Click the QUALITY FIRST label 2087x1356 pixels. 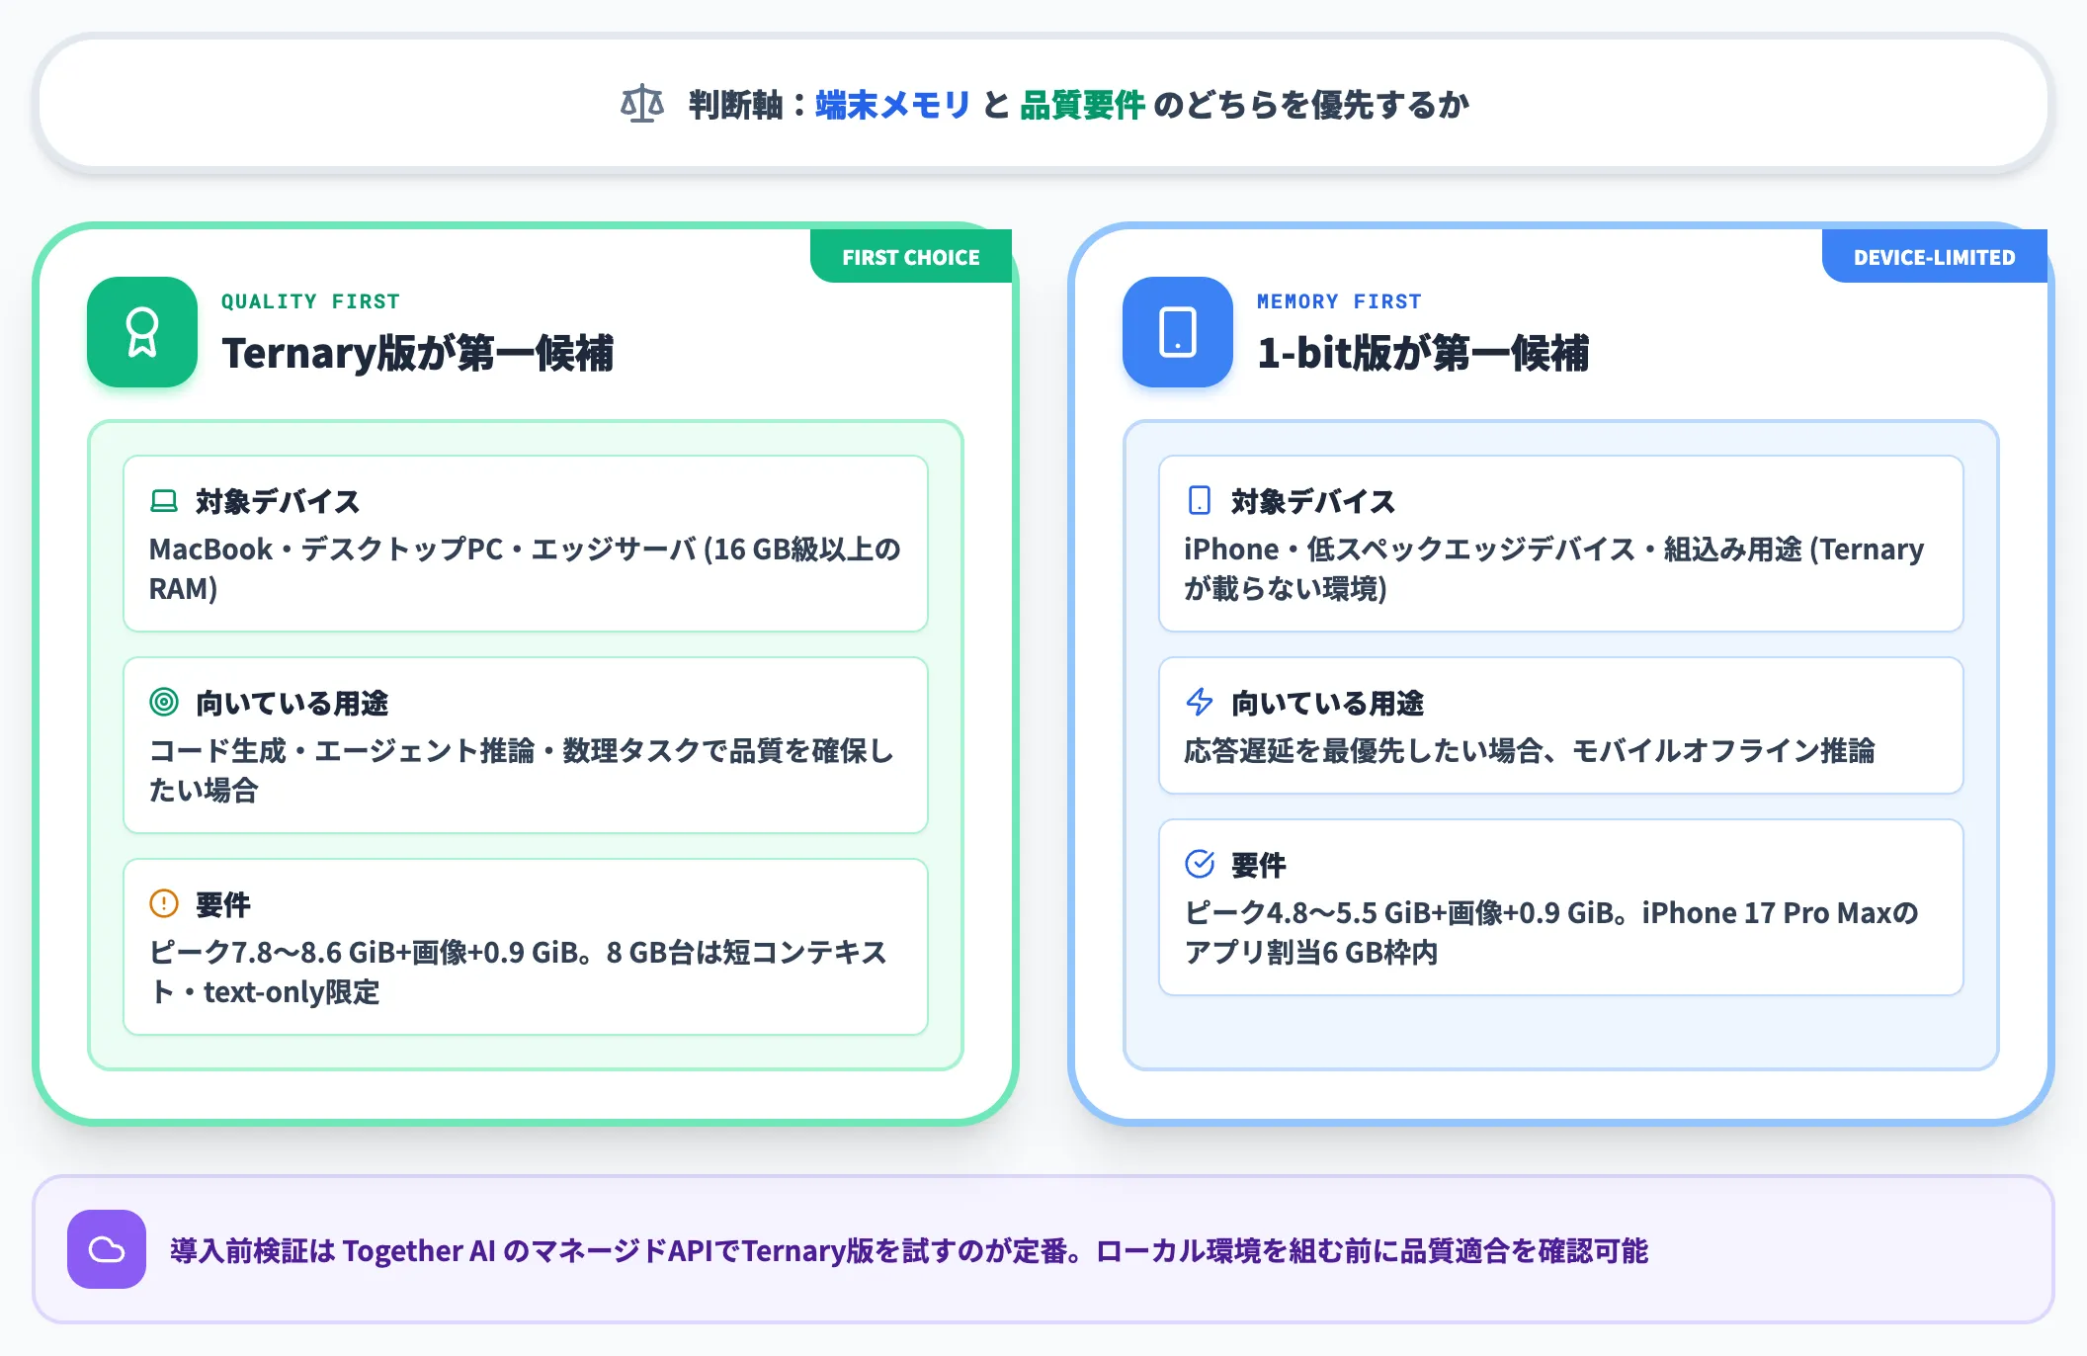click(310, 301)
